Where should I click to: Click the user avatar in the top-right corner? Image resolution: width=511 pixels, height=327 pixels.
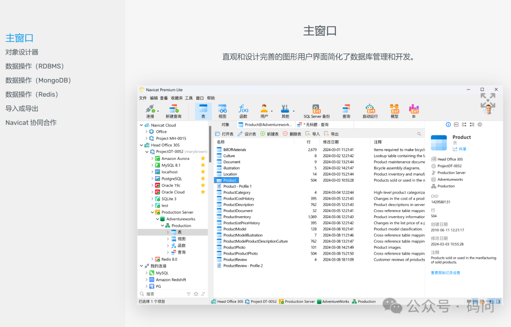488,109
